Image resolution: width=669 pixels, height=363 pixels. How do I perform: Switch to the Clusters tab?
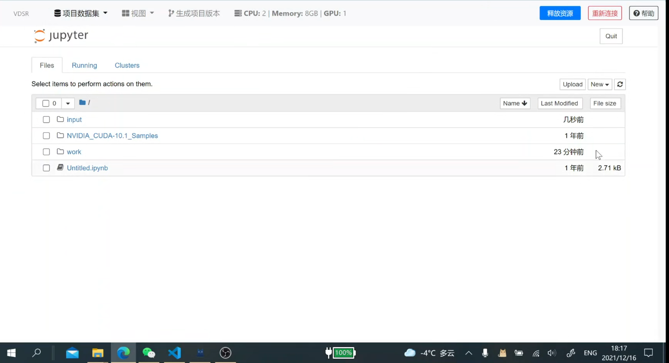(x=127, y=65)
